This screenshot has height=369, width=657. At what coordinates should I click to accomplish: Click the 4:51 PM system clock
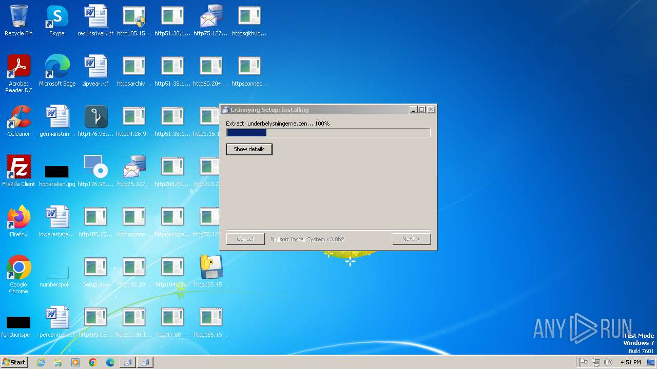point(630,362)
